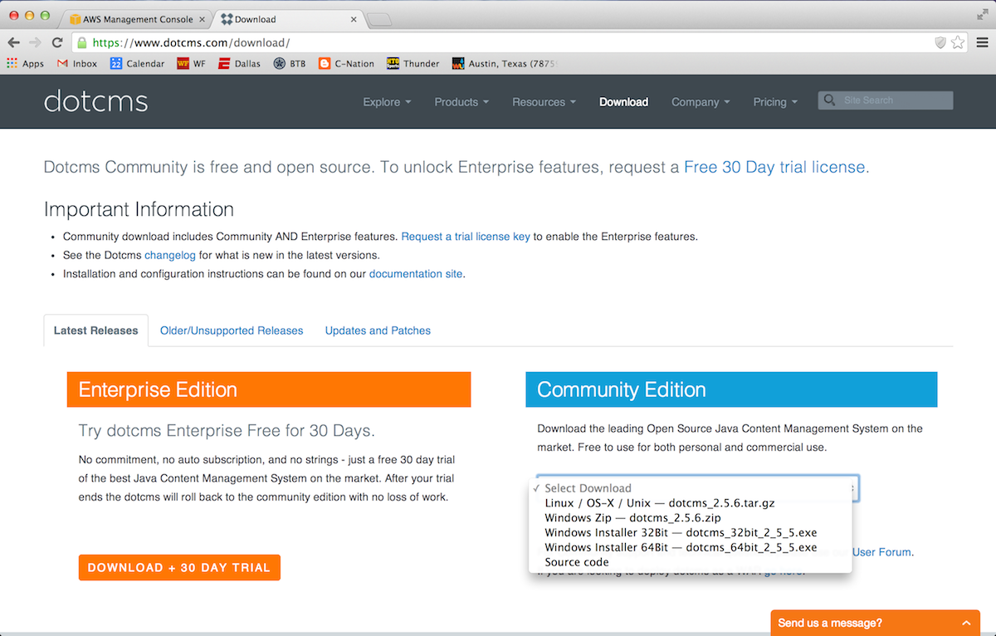
Task: Expand the Resources menu
Action: tap(544, 102)
